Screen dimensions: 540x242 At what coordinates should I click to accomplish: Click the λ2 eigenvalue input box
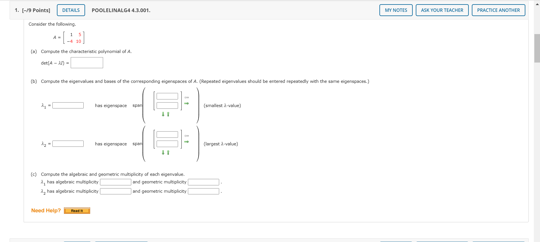point(68,143)
